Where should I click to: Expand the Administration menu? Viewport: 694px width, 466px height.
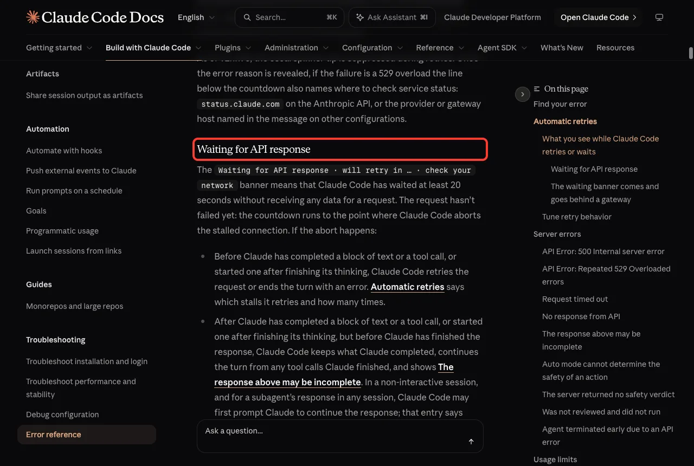click(x=297, y=48)
